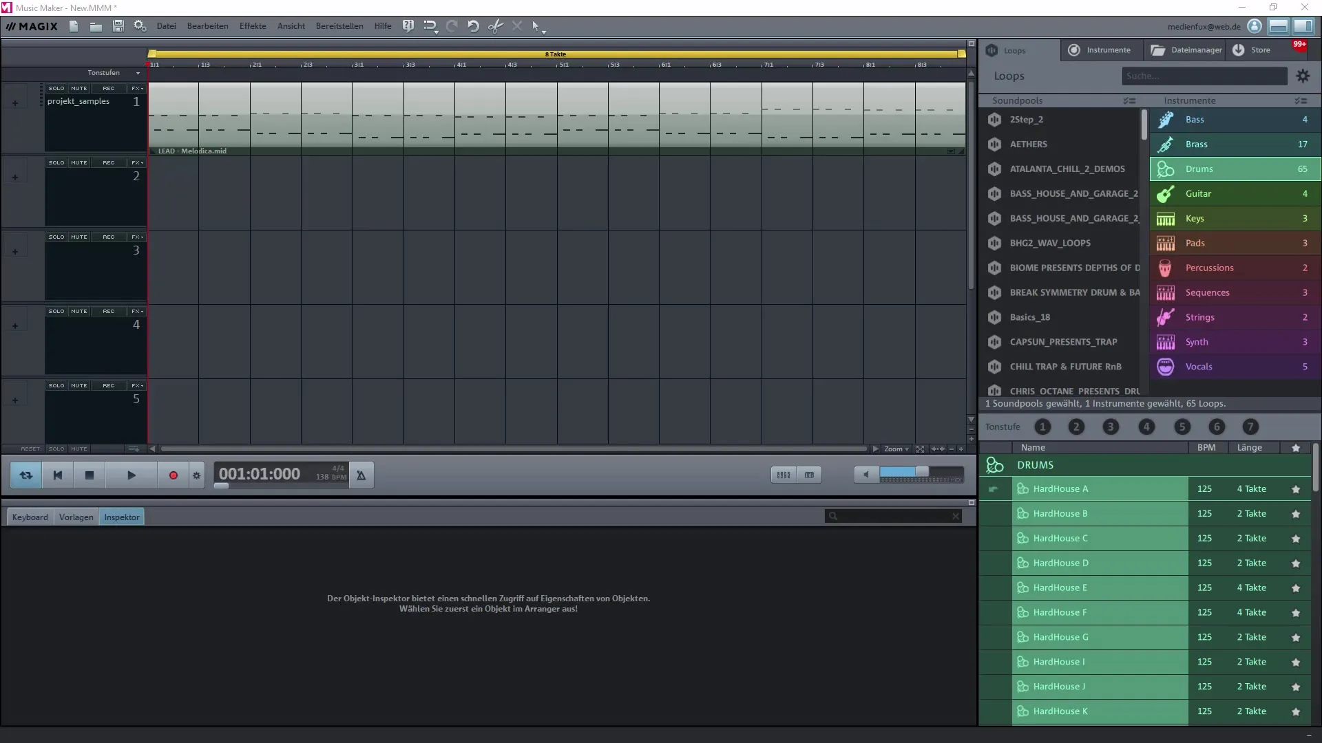Favorite HardHouse B with star icon
The width and height of the screenshot is (1322, 743).
(1296, 514)
